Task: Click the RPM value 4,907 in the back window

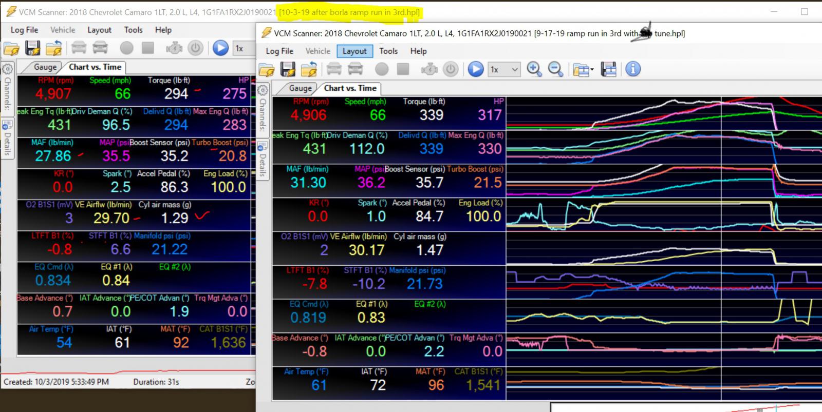Action: click(x=53, y=94)
